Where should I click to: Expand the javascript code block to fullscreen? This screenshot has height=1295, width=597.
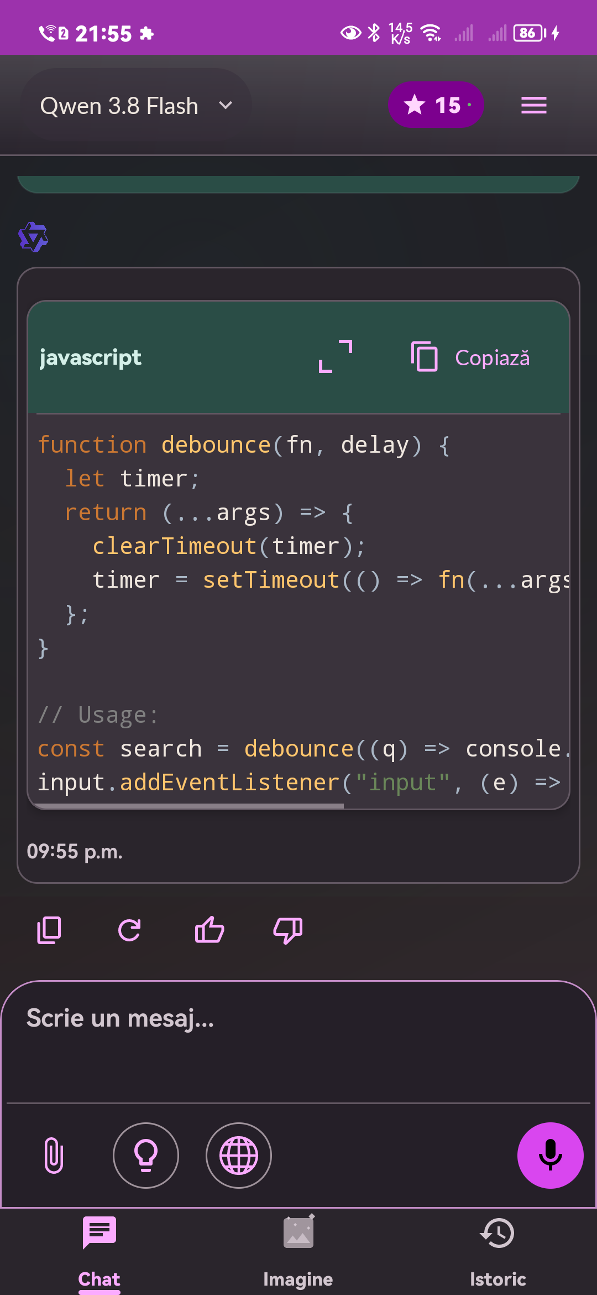(336, 357)
